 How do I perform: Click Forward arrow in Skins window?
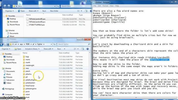(x=9, y=6)
